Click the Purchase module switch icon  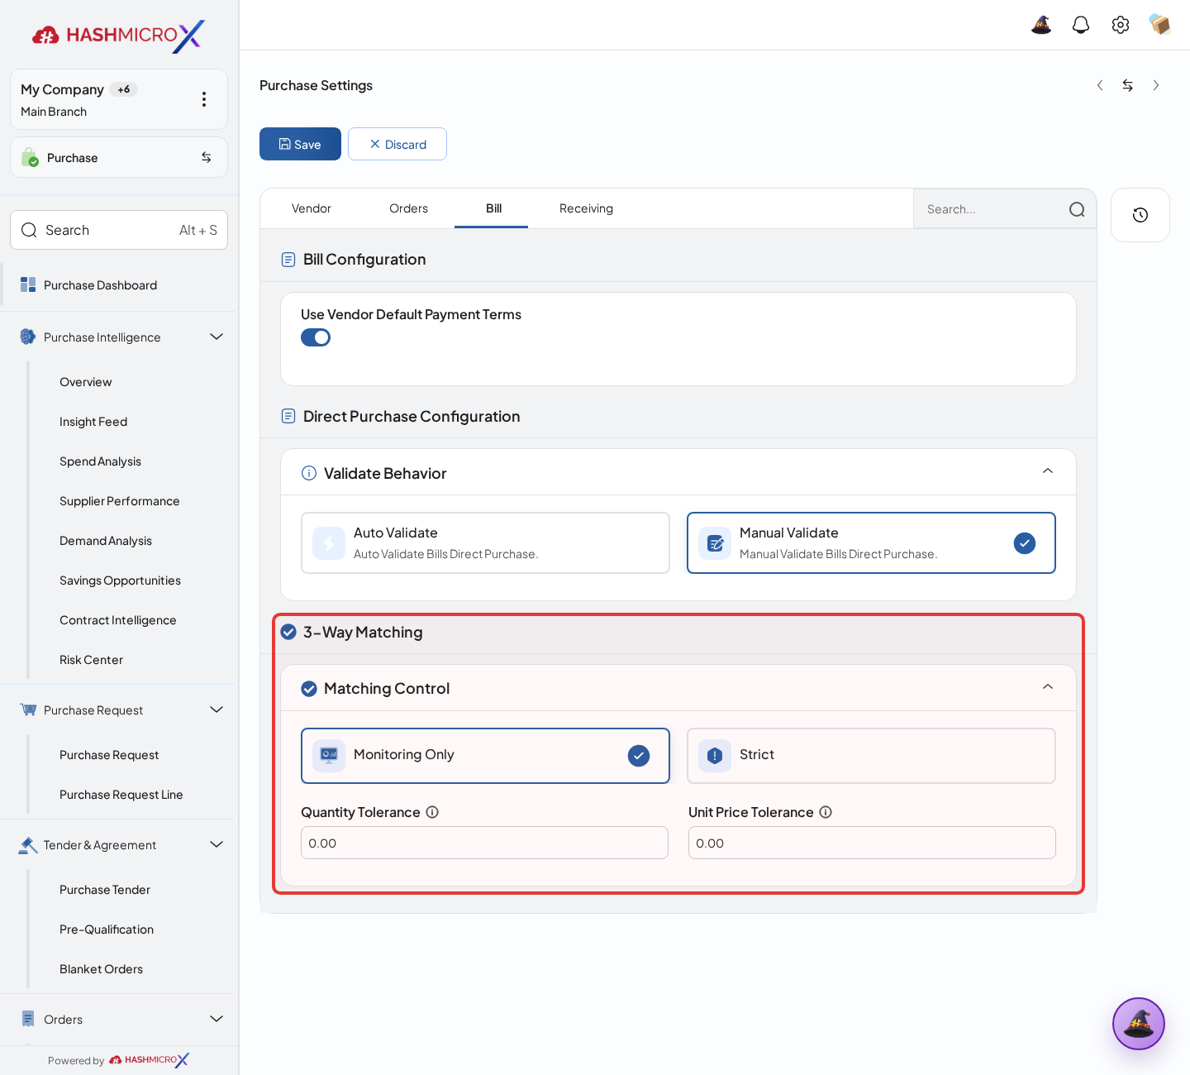207,157
